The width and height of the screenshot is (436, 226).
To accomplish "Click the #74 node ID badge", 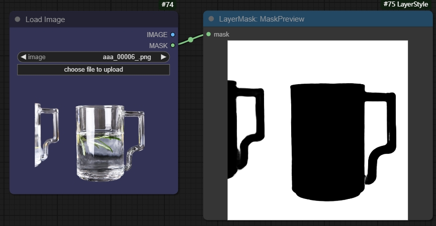I will click(167, 5).
